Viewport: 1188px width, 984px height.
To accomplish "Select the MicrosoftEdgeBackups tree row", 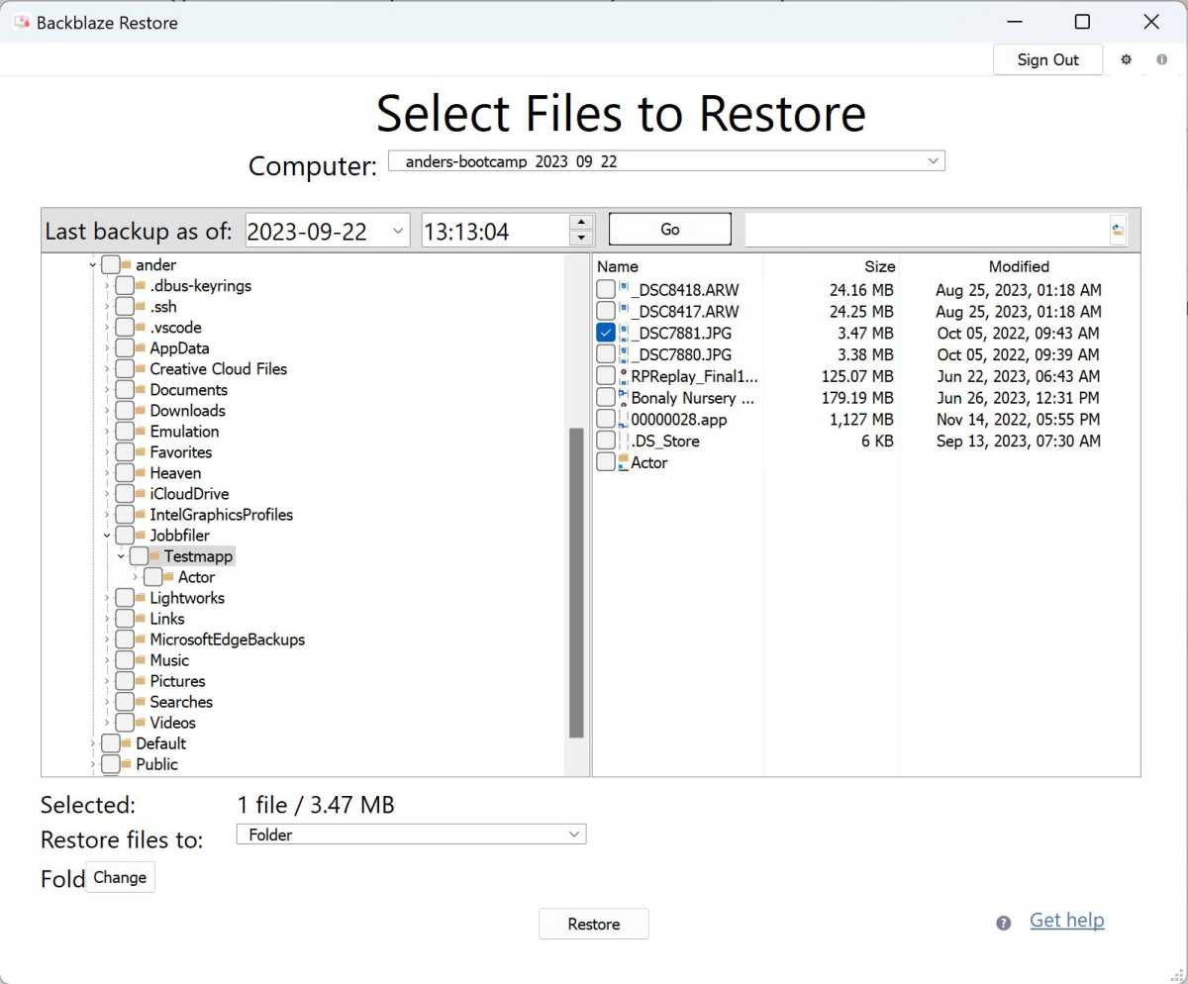I will pyautogui.click(x=227, y=640).
